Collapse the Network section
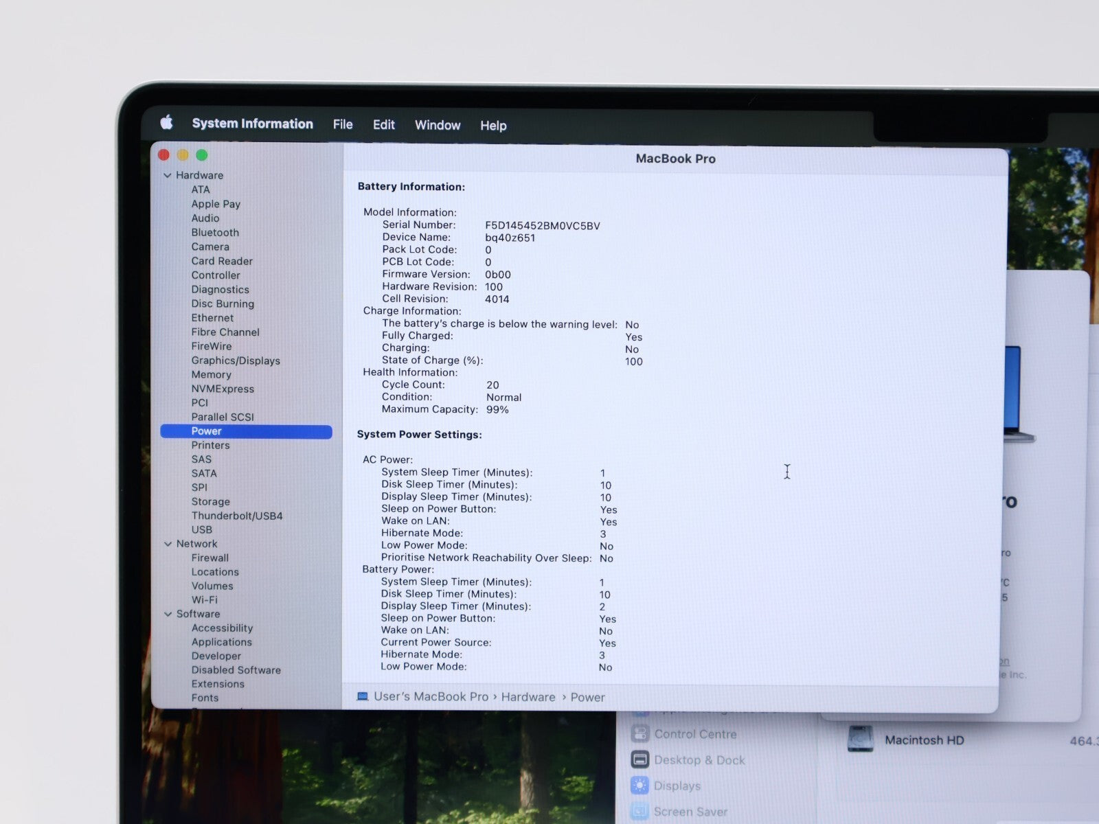This screenshot has height=824, width=1099. coord(168,544)
